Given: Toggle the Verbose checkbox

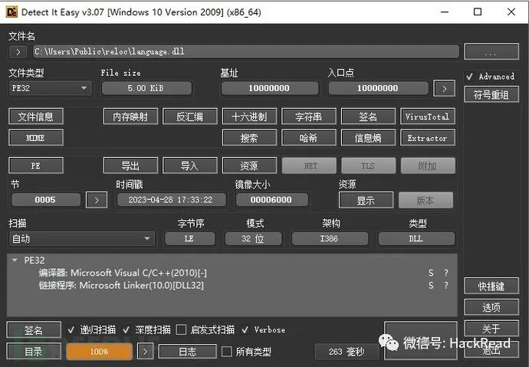Looking at the screenshot, I should 245,329.
